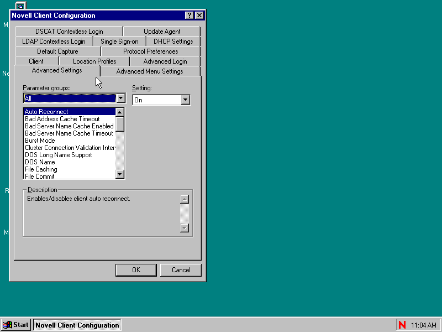This screenshot has height=332, width=442.
Task: Switch to the Advanced Login tab
Action: 165,61
